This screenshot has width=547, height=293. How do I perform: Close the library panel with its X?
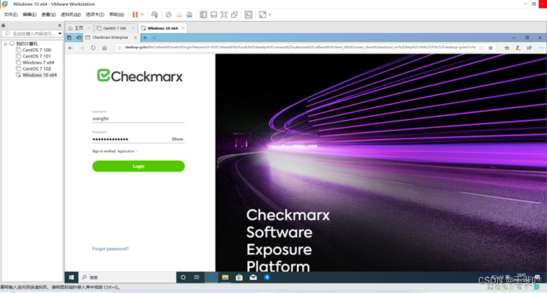pyautogui.click(x=59, y=26)
